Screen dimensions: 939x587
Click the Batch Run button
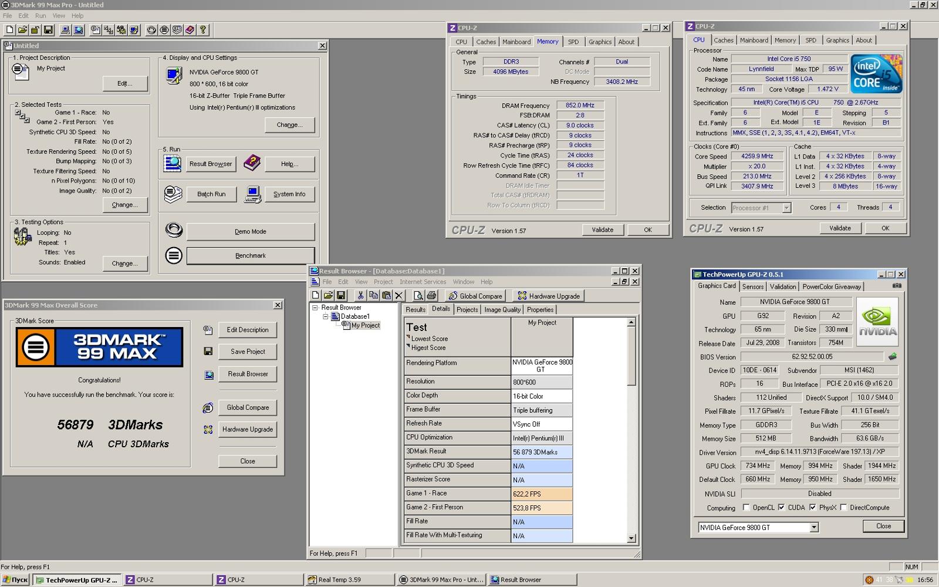pyautogui.click(x=211, y=194)
